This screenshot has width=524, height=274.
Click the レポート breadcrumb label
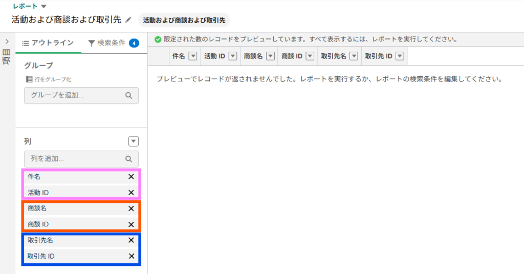(25, 6)
